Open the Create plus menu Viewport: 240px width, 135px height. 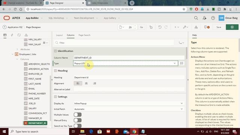[177, 27]
